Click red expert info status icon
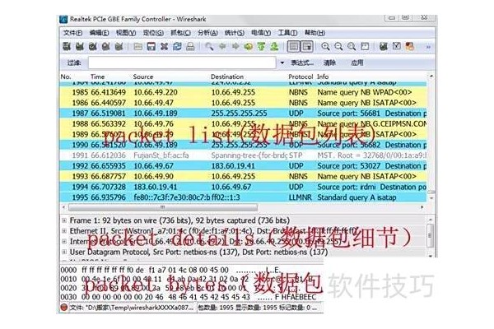The image size is (494, 329). click(x=63, y=308)
